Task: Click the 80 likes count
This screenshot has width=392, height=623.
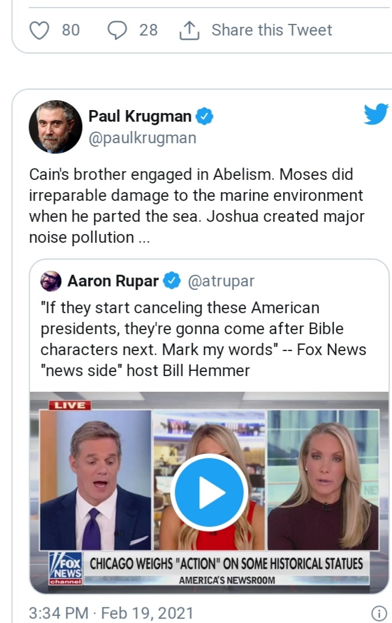Action: tap(70, 30)
